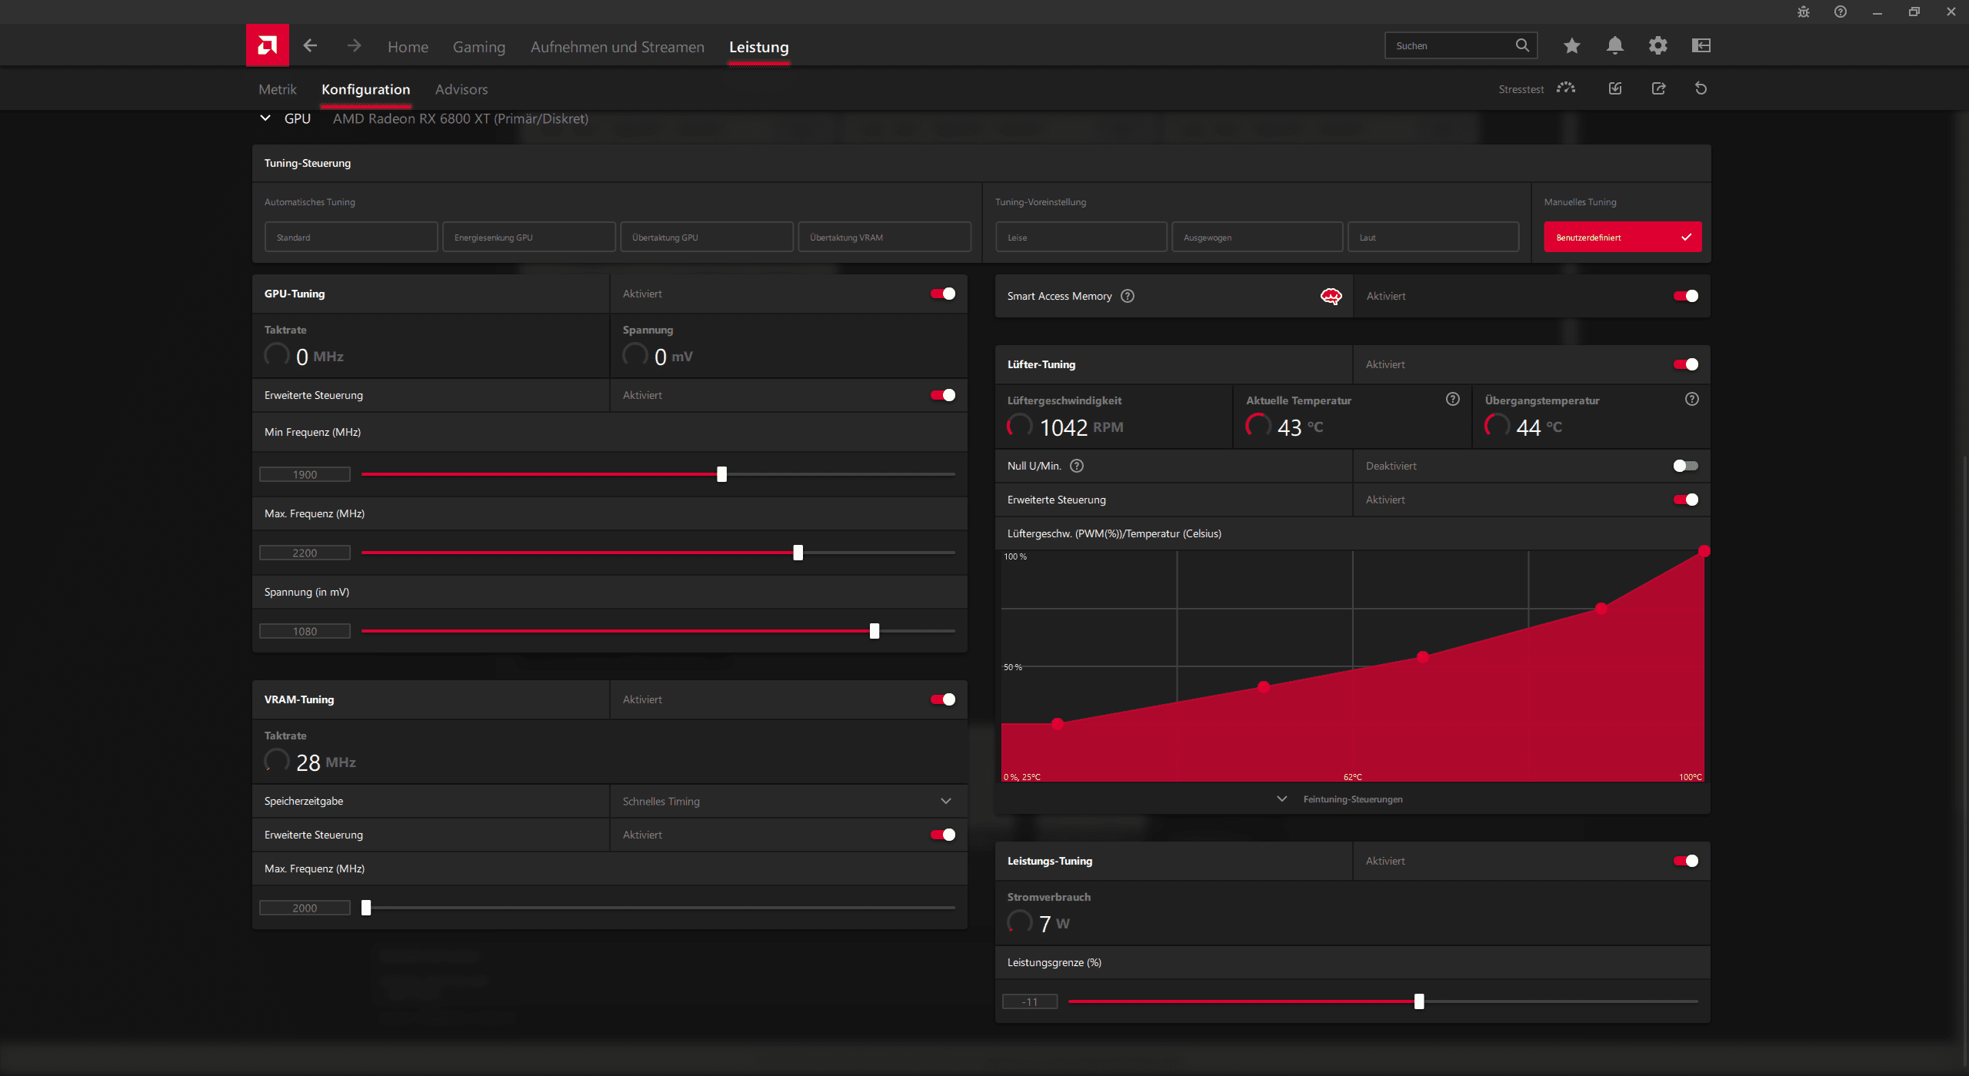Disable GPU-Tuning toggle

943,294
